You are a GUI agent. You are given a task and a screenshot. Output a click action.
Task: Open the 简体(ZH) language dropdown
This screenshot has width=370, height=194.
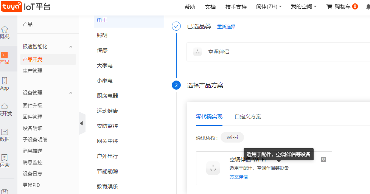tap(269, 6)
